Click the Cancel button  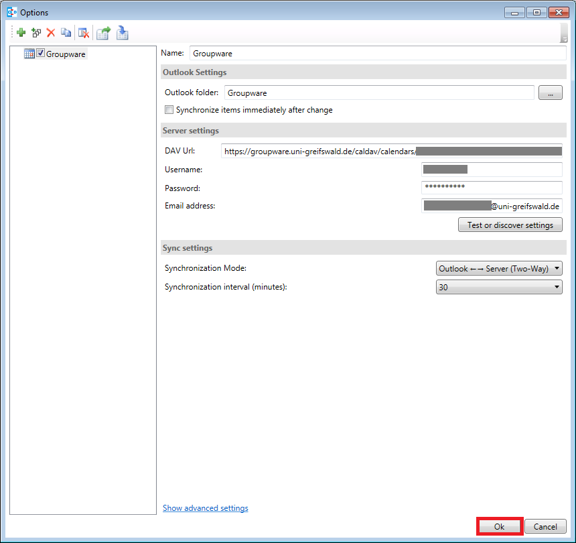click(545, 527)
